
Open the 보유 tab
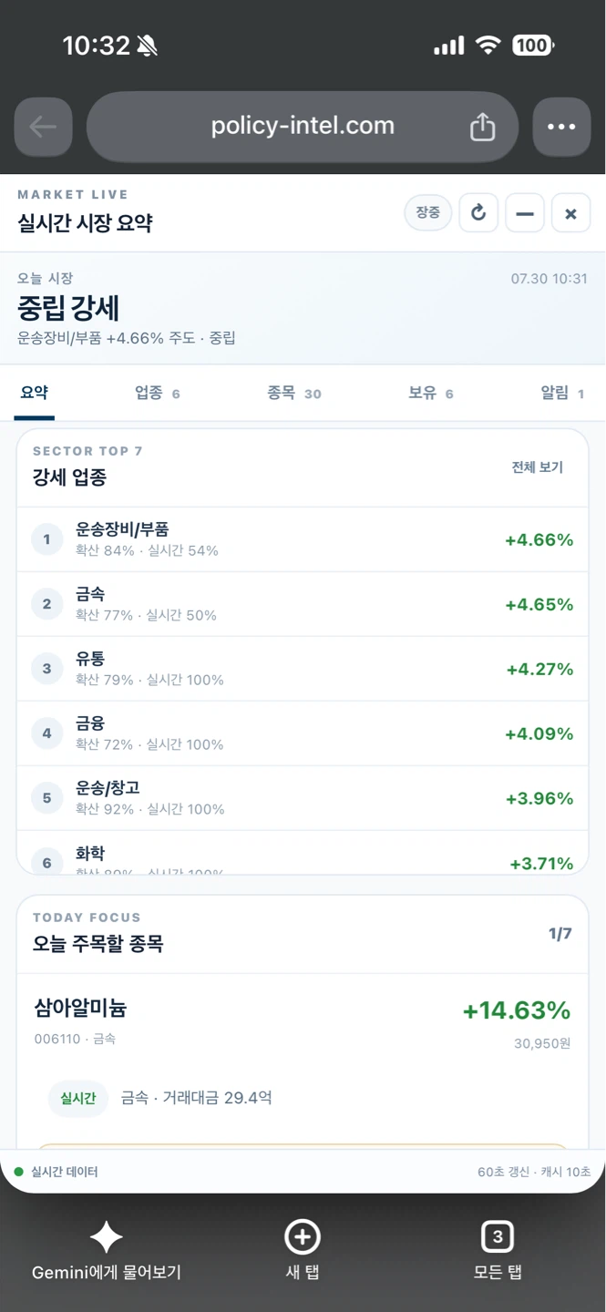click(431, 394)
